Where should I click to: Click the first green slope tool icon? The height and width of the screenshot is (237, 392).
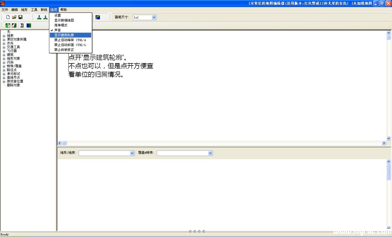(x=8, y=25)
